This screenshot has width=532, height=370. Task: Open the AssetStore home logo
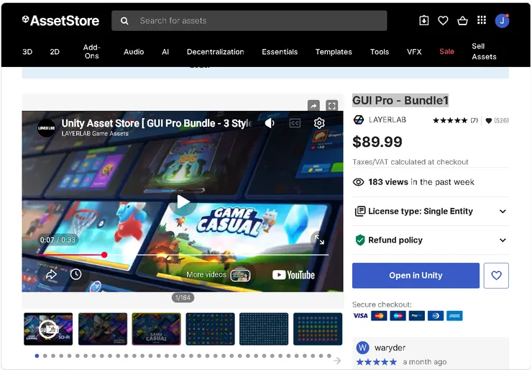60,21
